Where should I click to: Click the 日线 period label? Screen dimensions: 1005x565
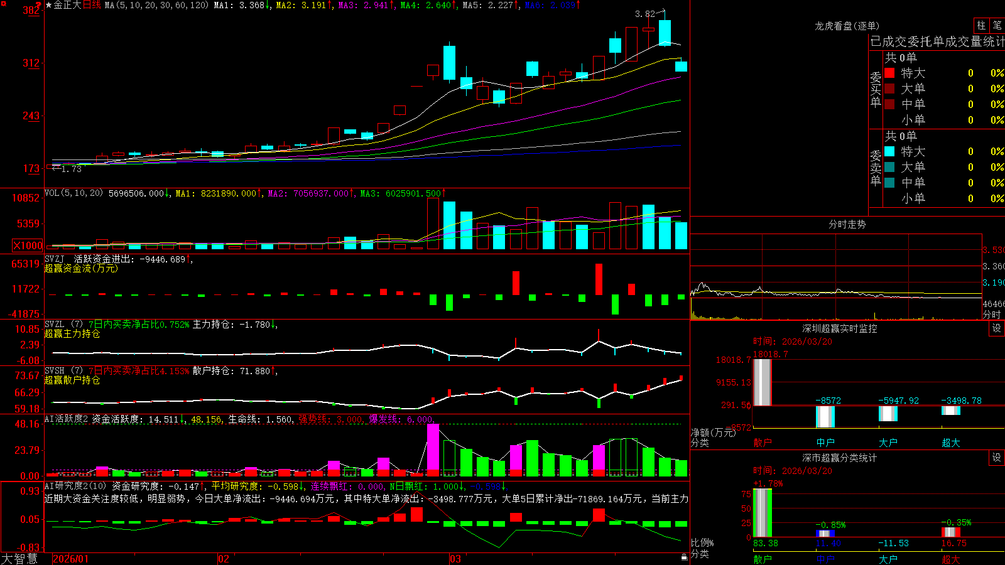coord(92,5)
